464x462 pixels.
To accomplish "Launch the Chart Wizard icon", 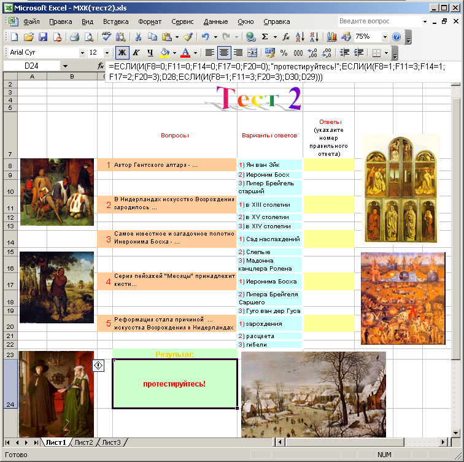I will (x=331, y=37).
